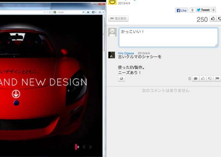Reply using the speech bubble icon on the comment
Viewport: 221px width, 157px height.
[195, 78]
